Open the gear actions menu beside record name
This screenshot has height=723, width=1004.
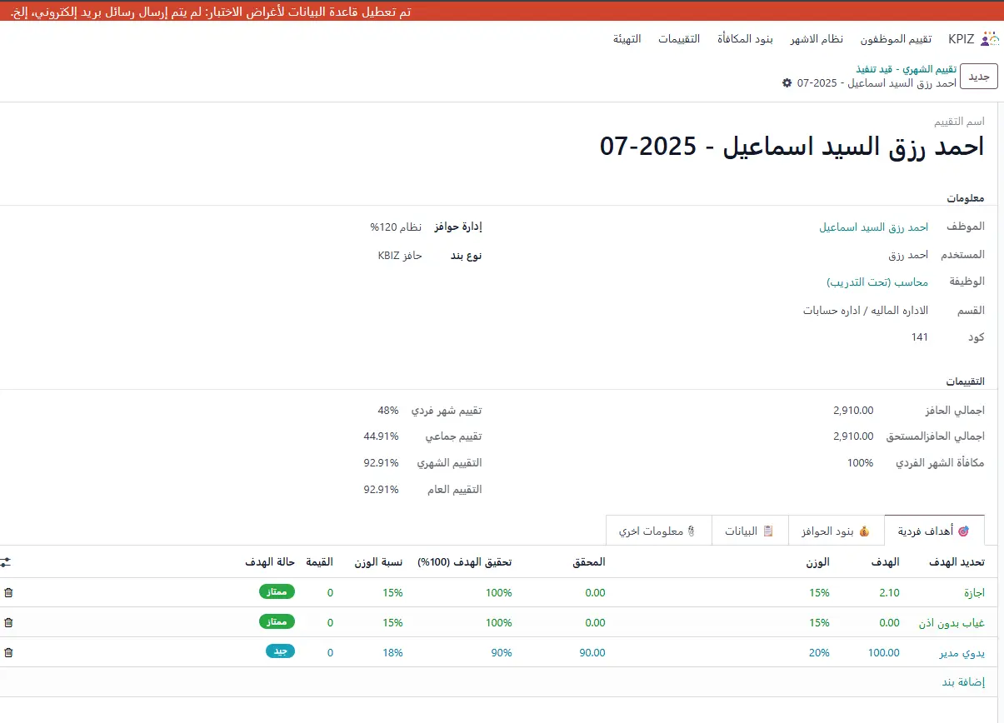[x=787, y=83]
